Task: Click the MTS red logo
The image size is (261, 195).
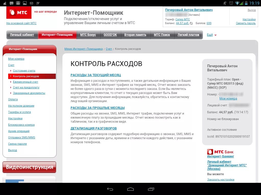Action: pyautogui.click(x=19, y=12)
